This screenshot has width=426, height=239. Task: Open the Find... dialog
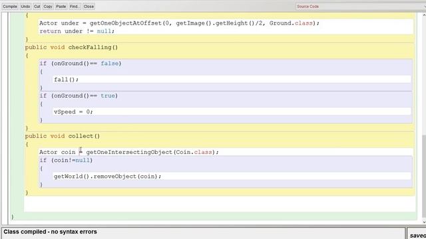75,6
